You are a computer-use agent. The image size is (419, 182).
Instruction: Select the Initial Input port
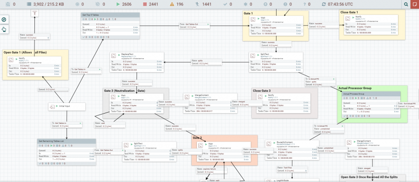pyautogui.click(x=67, y=107)
